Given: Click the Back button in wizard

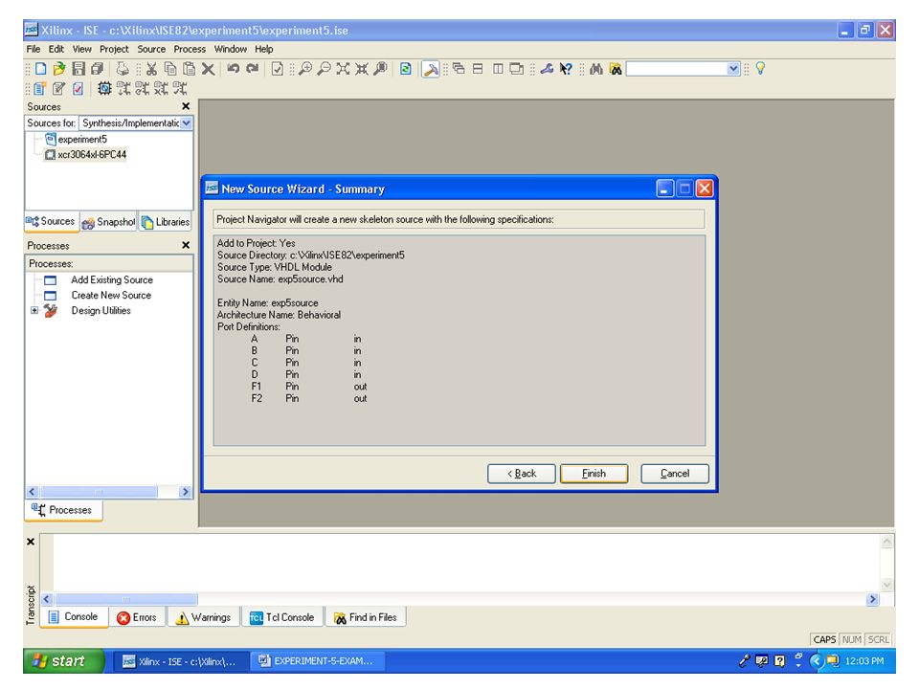Looking at the screenshot, I should [x=521, y=474].
